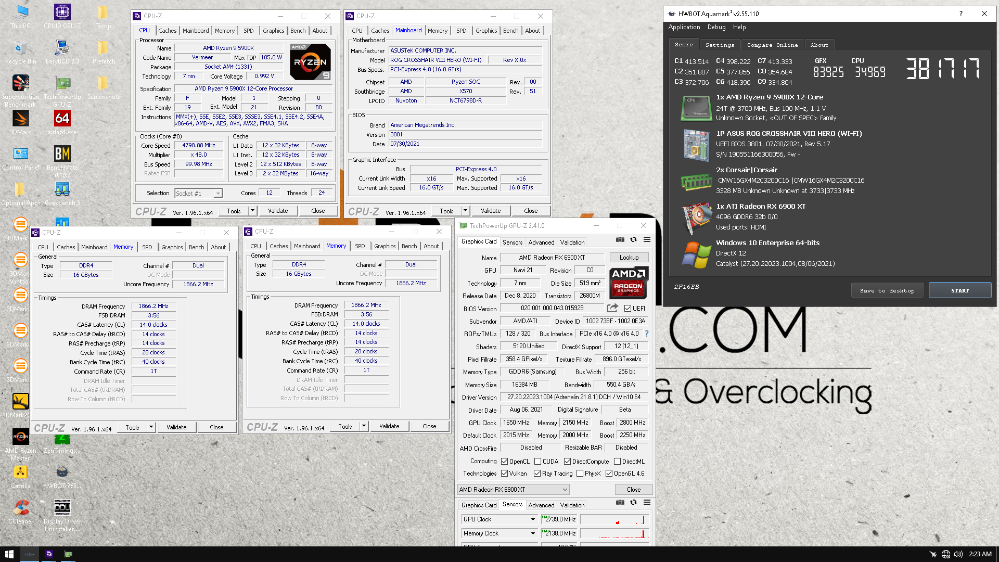Screen dimensions: 999x562
Task: Open the Bench tab in CPU-Z Mainboard window
Action: [x=510, y=31]
